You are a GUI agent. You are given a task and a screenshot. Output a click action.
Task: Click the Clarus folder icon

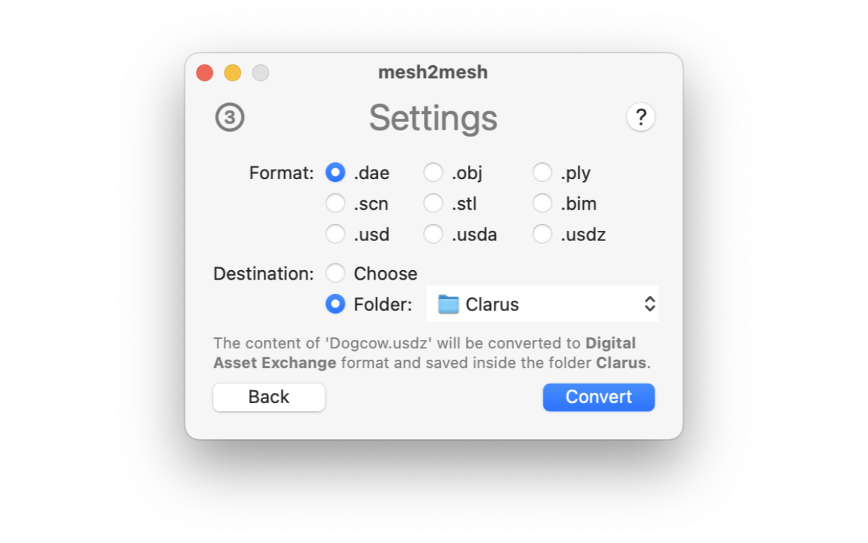coord(448,304)
